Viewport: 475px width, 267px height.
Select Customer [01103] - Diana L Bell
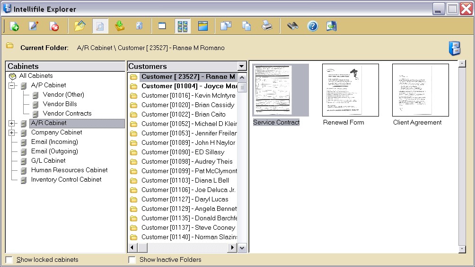pyautogui.click(x=185, y=180)
